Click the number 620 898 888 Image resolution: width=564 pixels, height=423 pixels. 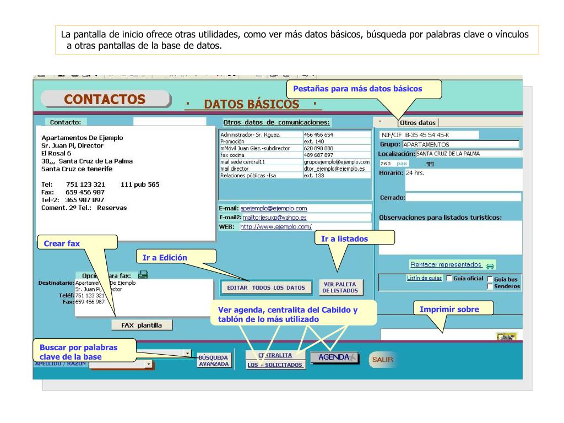click(x=337, y=149)
